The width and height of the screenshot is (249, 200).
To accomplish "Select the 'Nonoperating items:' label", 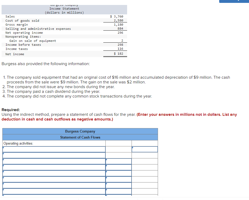I will [x=23, y=37].
